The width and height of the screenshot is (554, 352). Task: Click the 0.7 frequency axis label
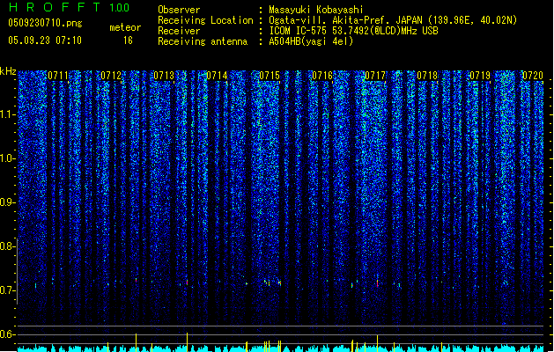tap(8, 290)
